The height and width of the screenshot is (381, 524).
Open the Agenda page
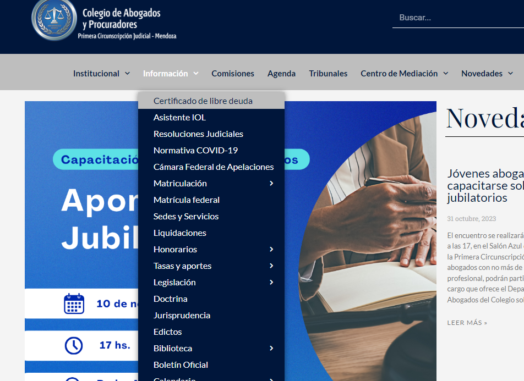(281, 74)
